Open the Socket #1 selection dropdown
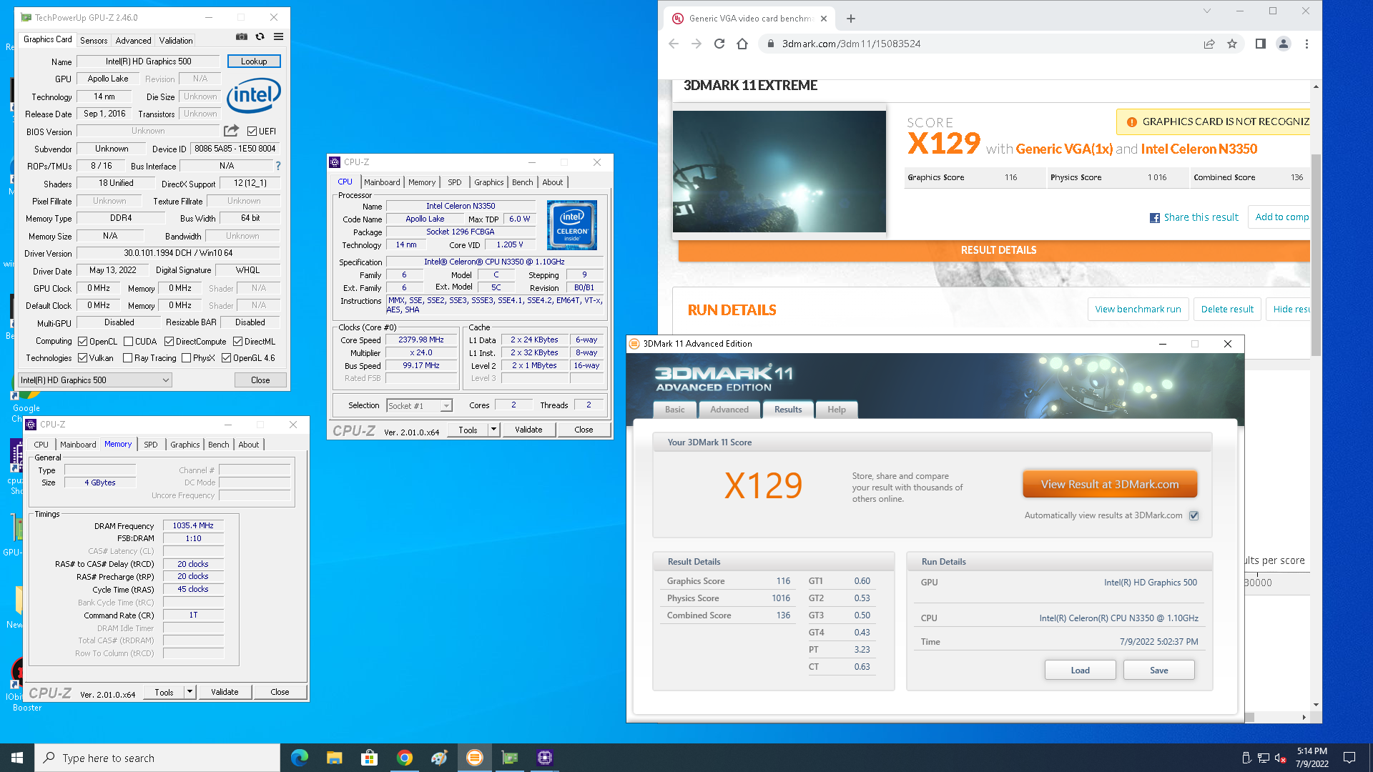Screen dimensions: 1373x772 point(419,406)
